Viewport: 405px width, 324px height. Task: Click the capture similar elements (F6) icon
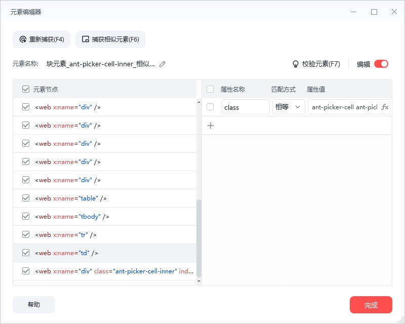(86, 39)
